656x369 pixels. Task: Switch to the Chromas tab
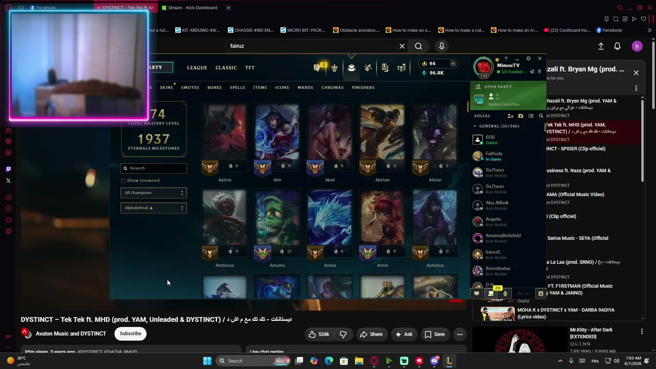[333, 88]
